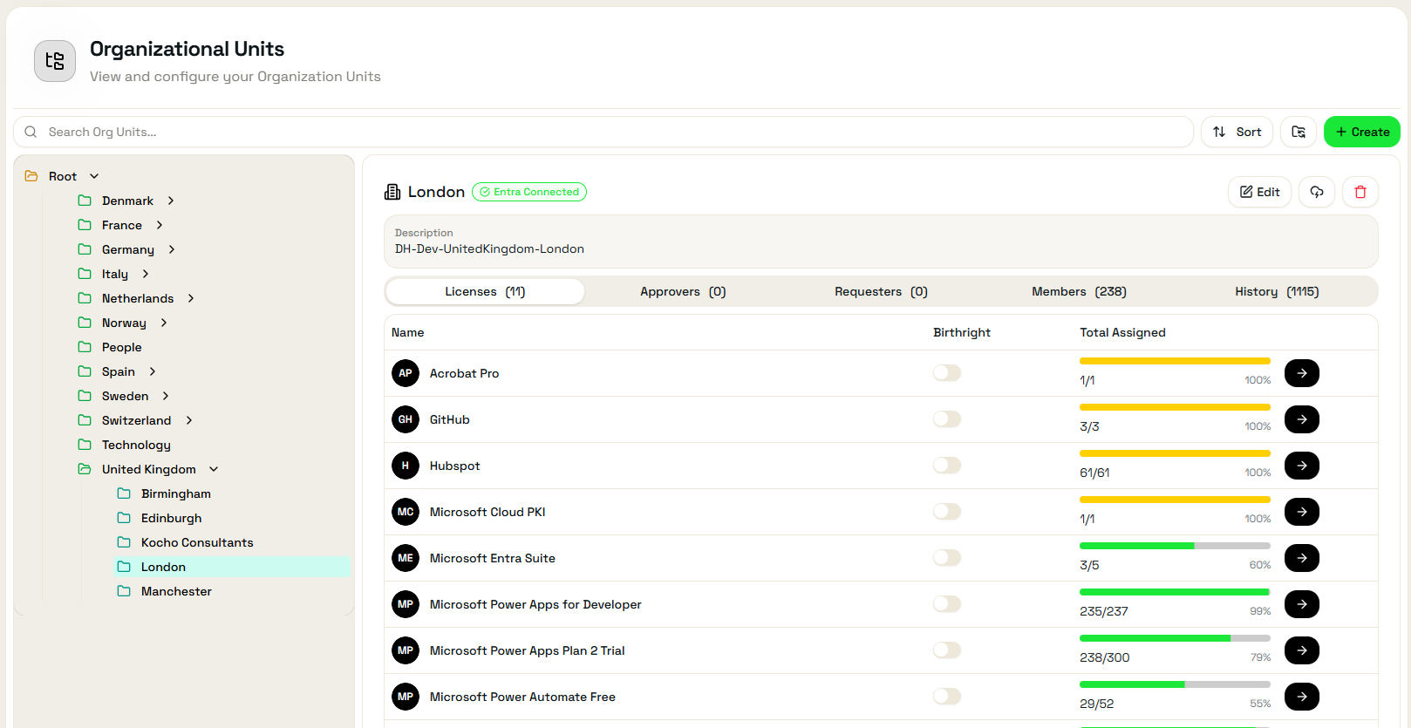Open Acrobat Pro details arrow
The image size is (1411, 728).
point(1302,373)
